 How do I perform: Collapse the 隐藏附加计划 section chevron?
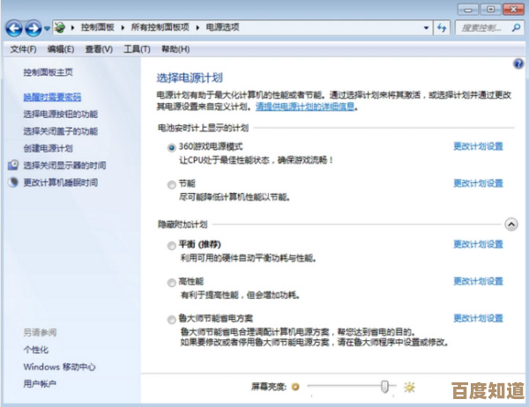click(511, 225)
